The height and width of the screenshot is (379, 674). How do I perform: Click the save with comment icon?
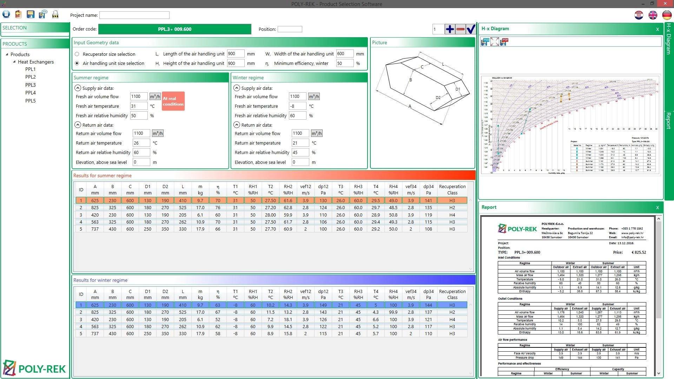tap(43, 14)
